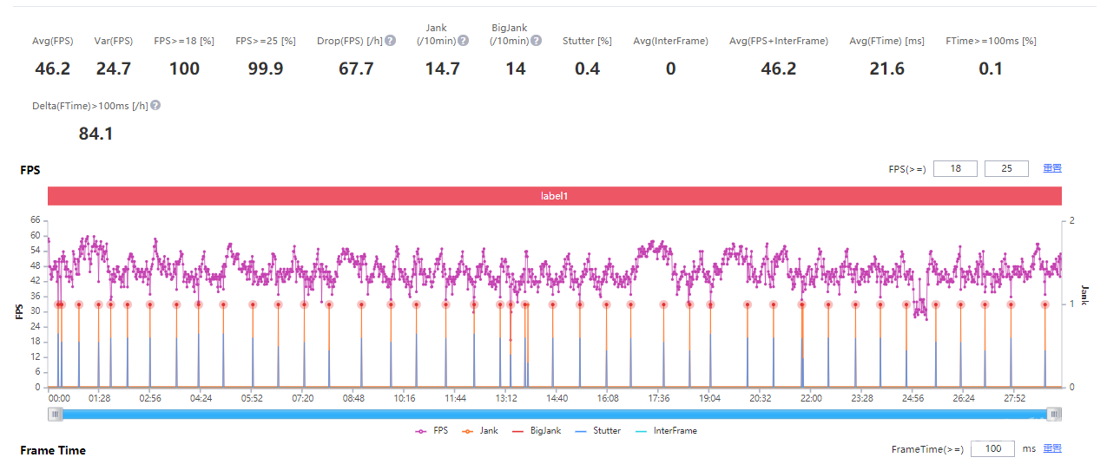Click the blue zoom range slider bar
The width and height of the screenshot is (1107, 464).
pyautogui.click(x=555, y=415)
